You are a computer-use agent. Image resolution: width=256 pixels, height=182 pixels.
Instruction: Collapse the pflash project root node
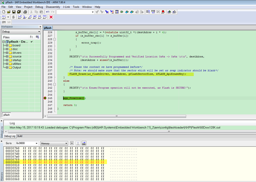4,42
